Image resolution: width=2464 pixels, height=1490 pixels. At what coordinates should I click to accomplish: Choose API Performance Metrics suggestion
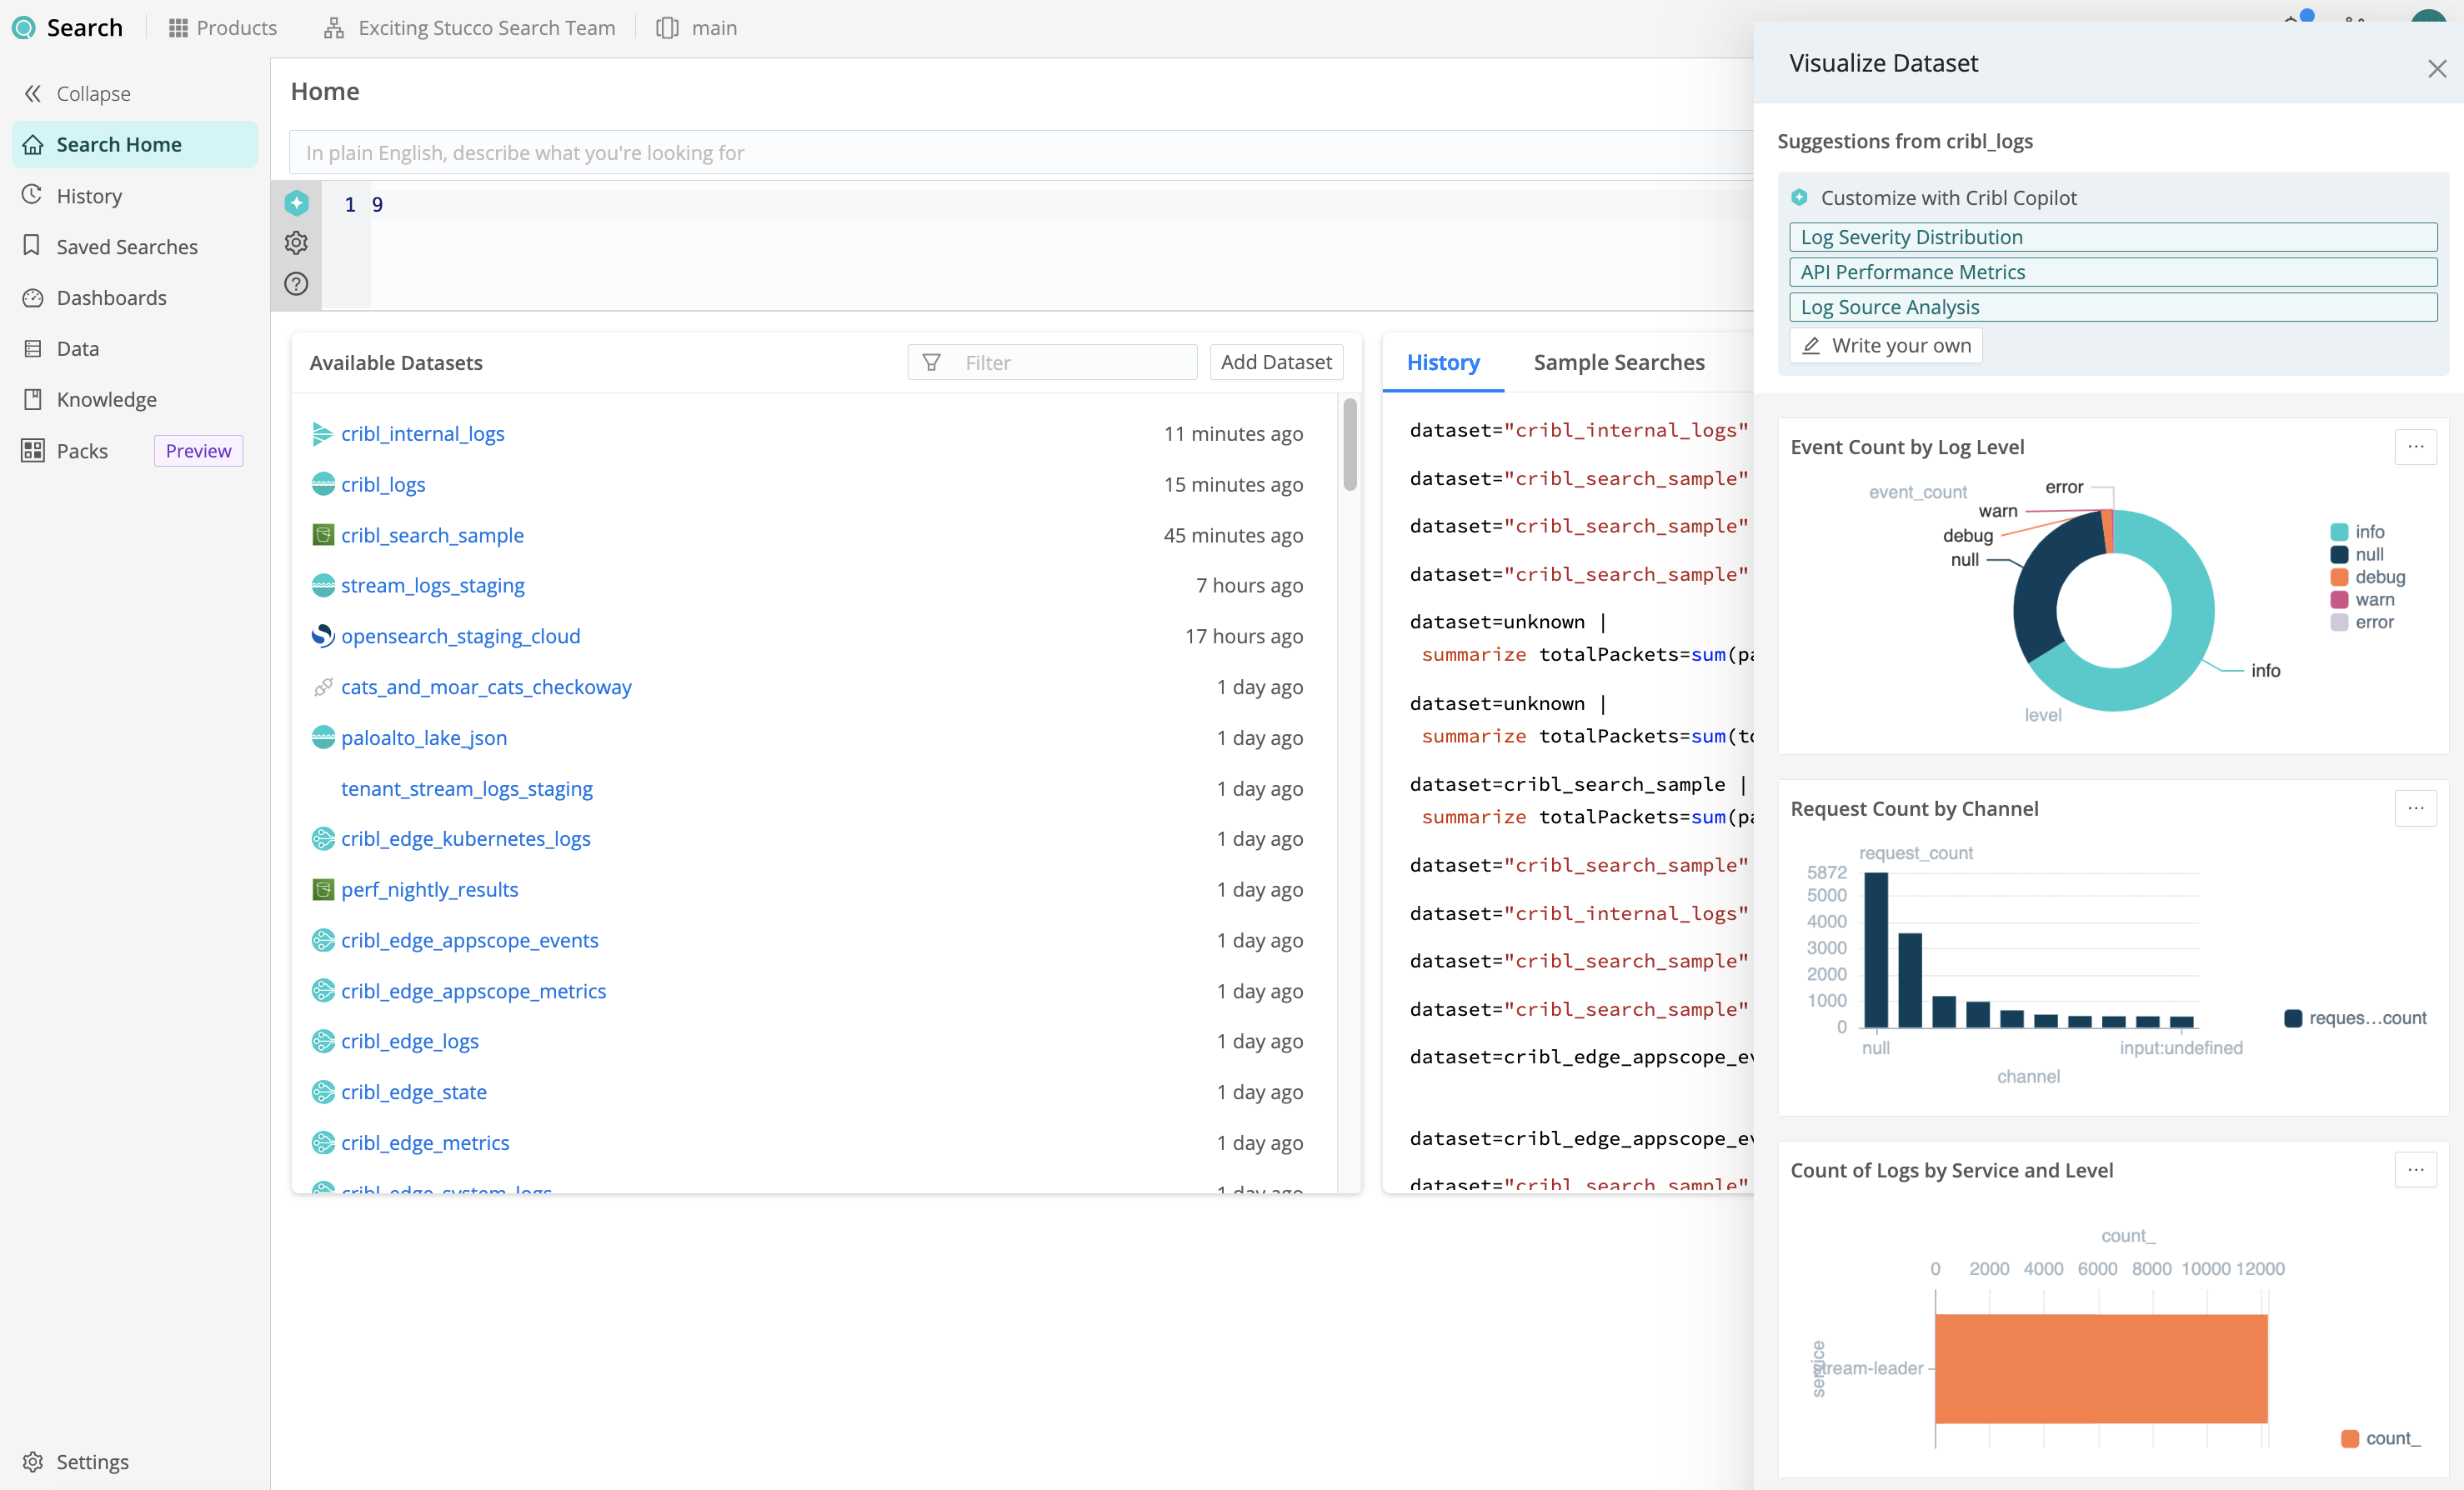2113,272
